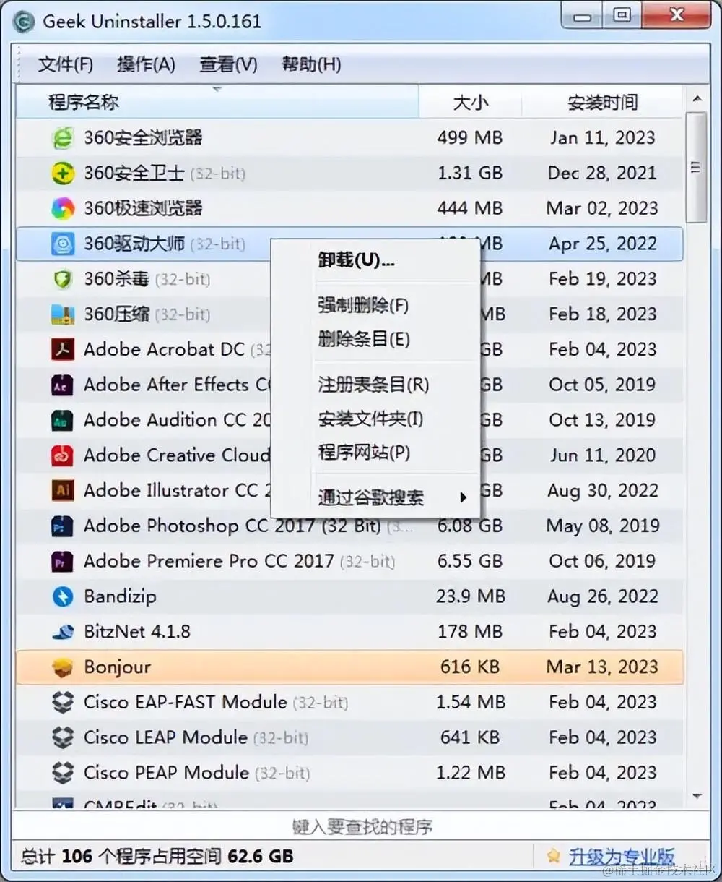Open the 查看(V) menu
Image resolution: width=722 pixels, height=882 pixels.
228,64
